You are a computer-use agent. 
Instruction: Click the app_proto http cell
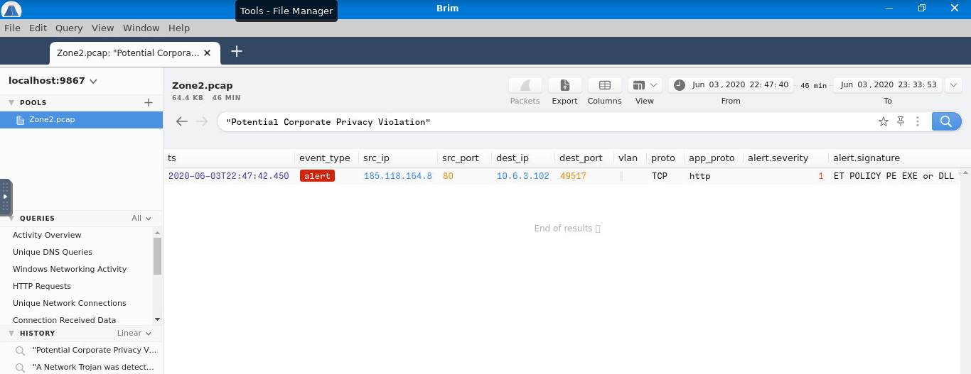pyautogui.click(x=699, y=176)
